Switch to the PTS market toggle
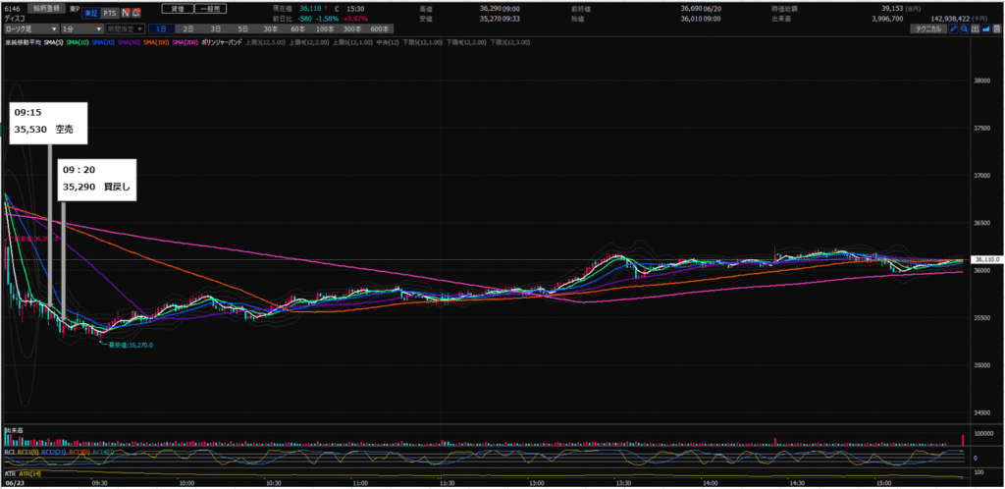 point(110,14)
